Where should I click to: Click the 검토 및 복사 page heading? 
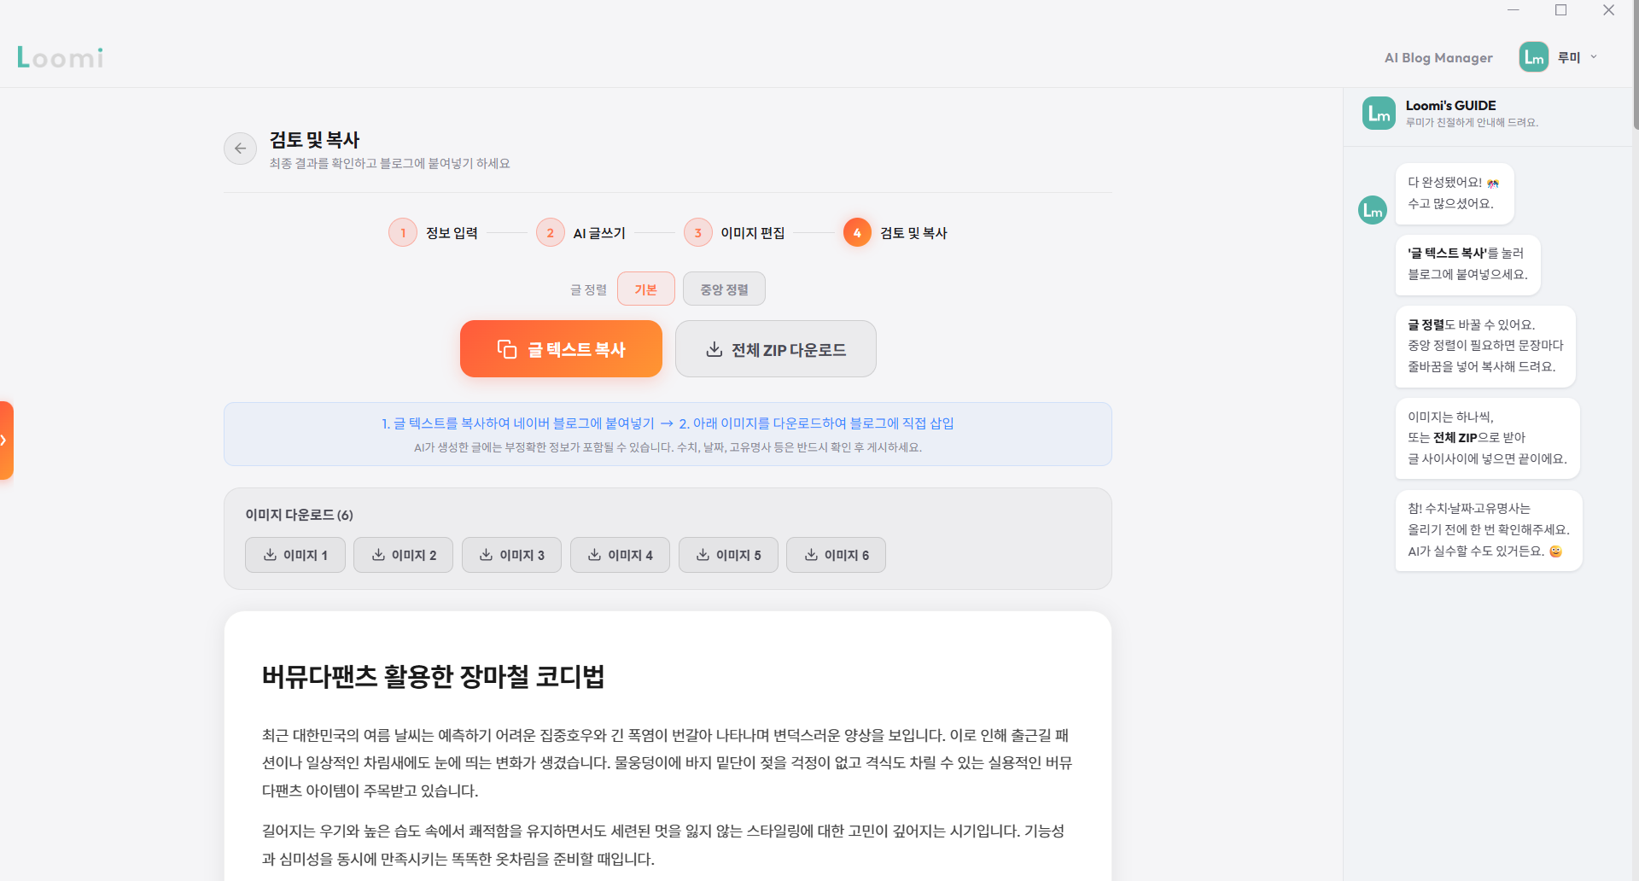[x=315, y=139]
